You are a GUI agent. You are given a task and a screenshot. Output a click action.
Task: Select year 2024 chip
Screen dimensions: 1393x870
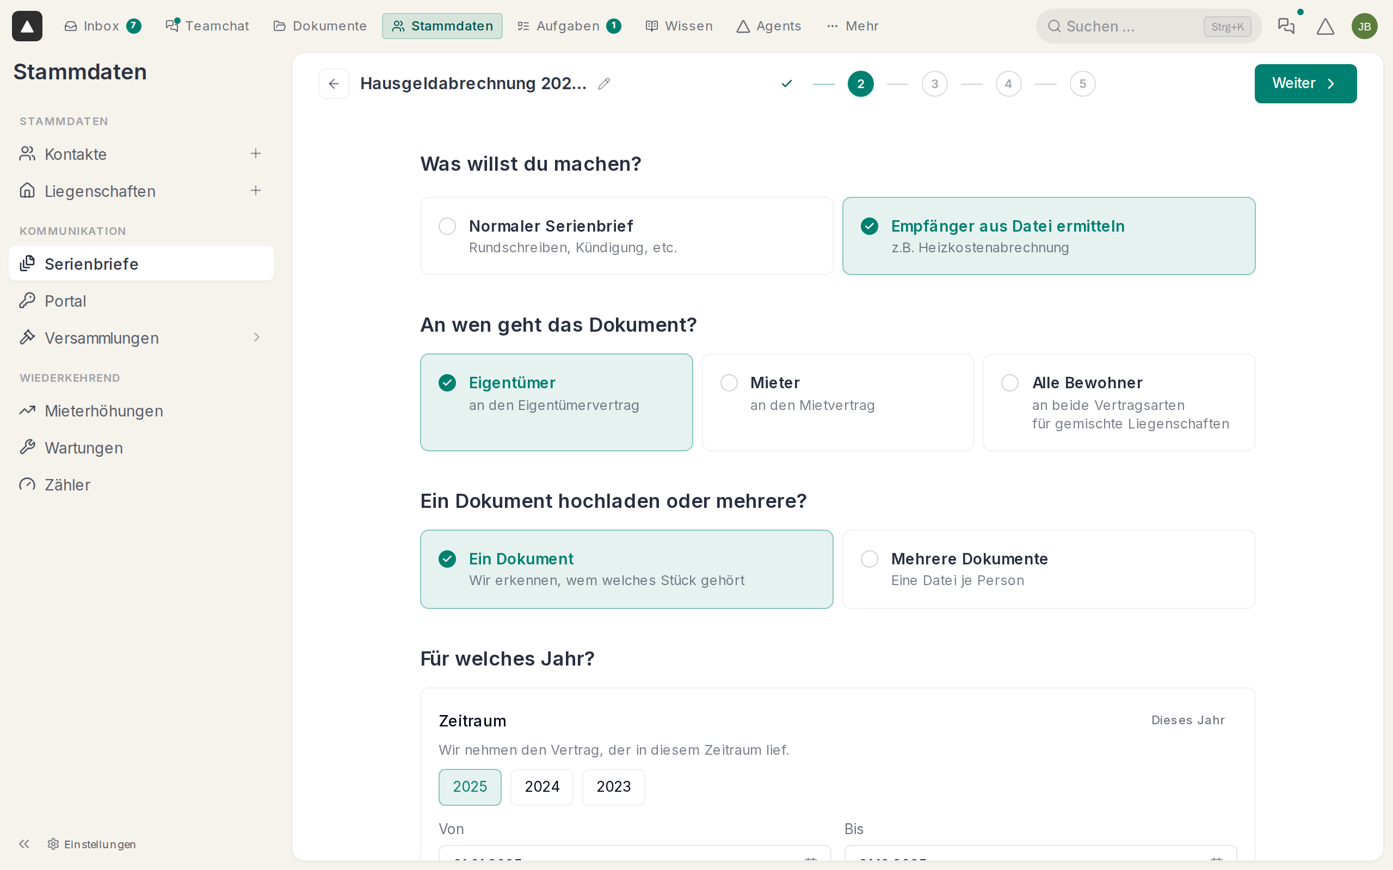click(541, 787)
